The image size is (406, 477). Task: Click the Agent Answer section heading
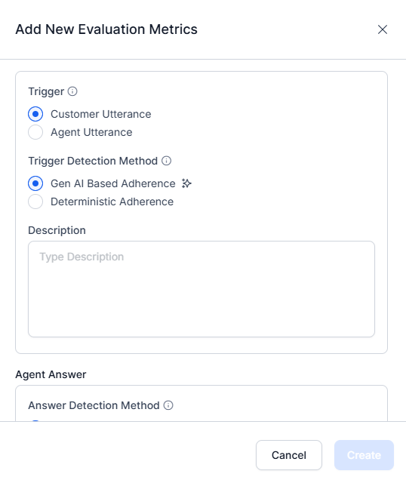pyautogui.click(x=51, y=374)
